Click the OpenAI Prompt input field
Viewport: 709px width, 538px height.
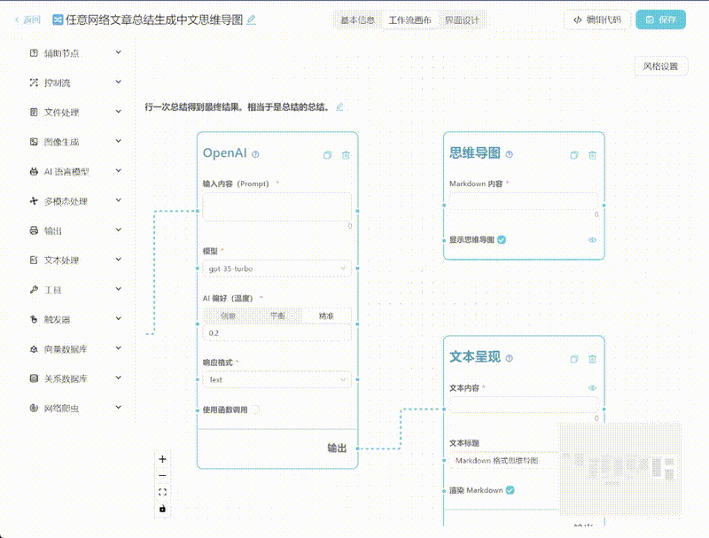pyautogui.click(x=277, y=207)
